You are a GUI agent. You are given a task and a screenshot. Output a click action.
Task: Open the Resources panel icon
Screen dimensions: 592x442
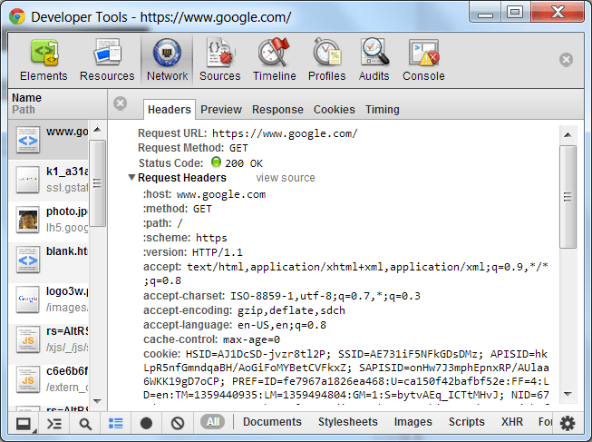point(107,52)
